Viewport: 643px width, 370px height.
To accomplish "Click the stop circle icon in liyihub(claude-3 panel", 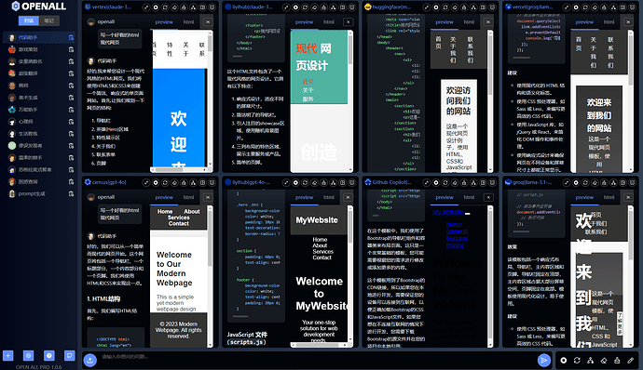I will pyautogui.click(x=295, y=7).
